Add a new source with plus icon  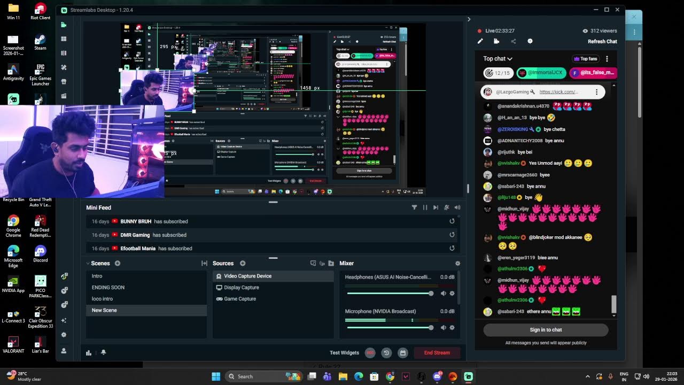(243, 263)
